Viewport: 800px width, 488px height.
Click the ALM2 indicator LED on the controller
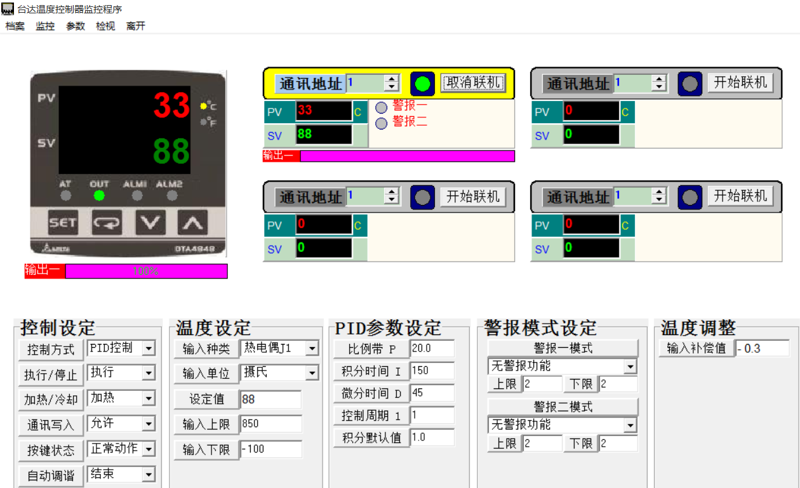point(171,195)
